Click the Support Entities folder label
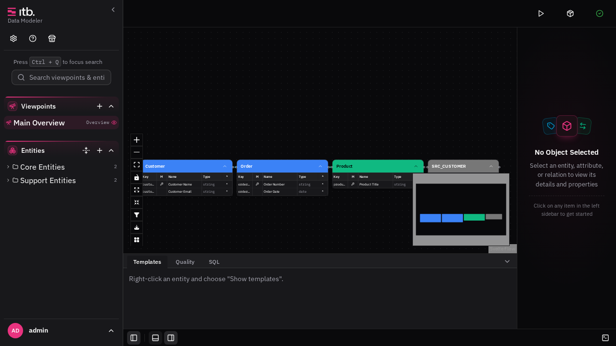616x346 pixels. tap(48, 180)
